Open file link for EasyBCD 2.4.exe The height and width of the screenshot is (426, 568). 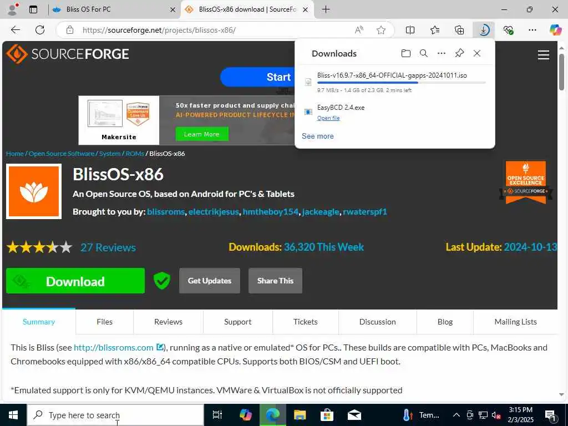(x=328, y=118)
